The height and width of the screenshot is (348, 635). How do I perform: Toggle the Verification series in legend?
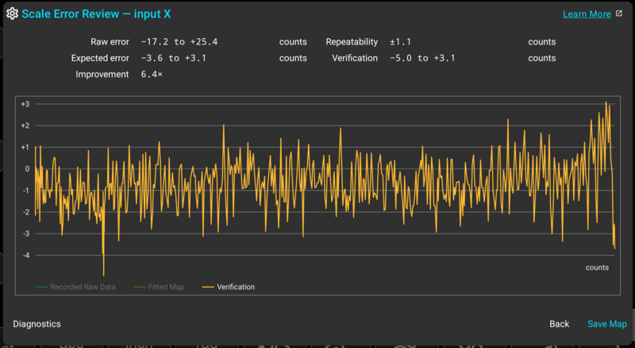229,287
